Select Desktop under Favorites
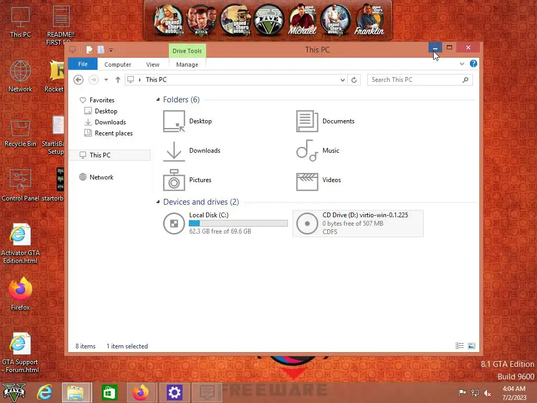The width and height of the screenshot is (537, 403). [x=106, y=111]
